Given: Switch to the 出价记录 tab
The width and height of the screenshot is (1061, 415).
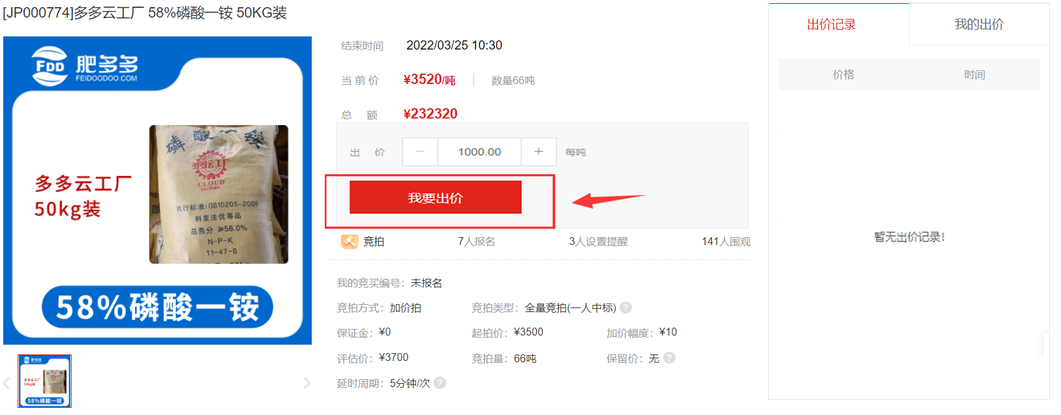Looking at the screenshot, I should click(x=831, y=25).
